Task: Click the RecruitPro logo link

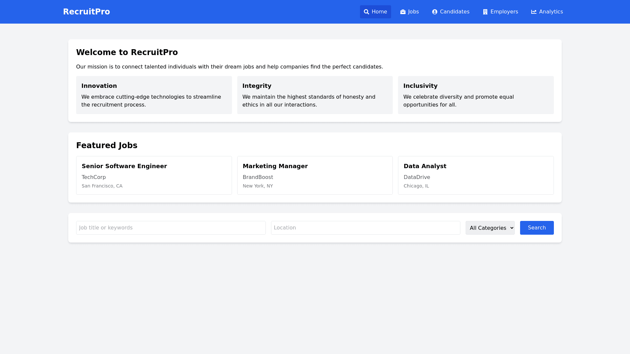Action: [86, 12]
